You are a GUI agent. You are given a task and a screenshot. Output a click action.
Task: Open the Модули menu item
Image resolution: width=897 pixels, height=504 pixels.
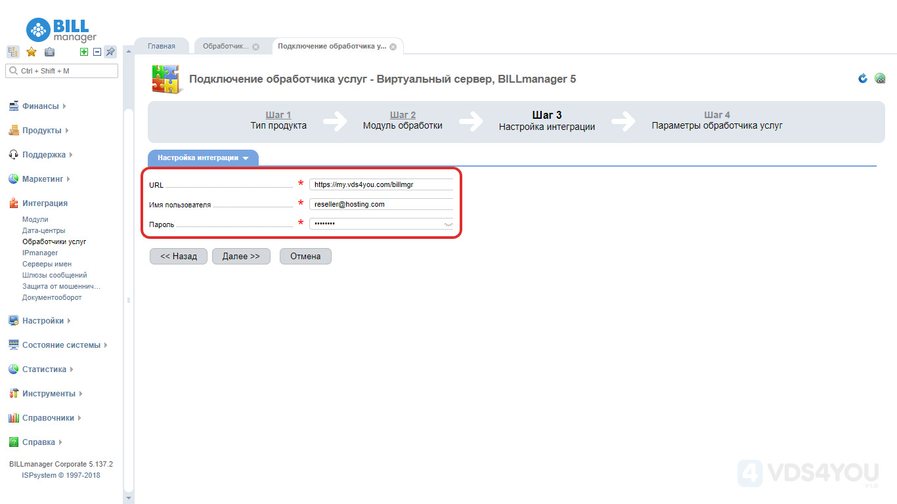[35, 220]
